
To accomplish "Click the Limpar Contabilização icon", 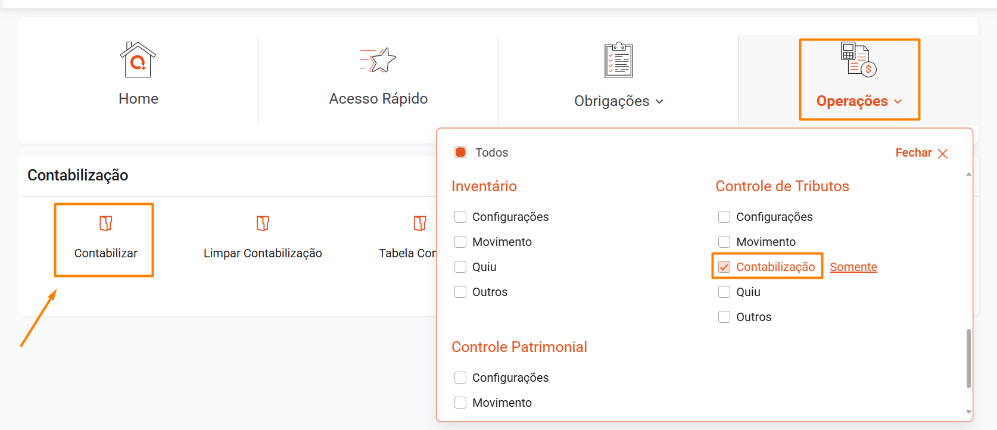I will click(263, 223).
